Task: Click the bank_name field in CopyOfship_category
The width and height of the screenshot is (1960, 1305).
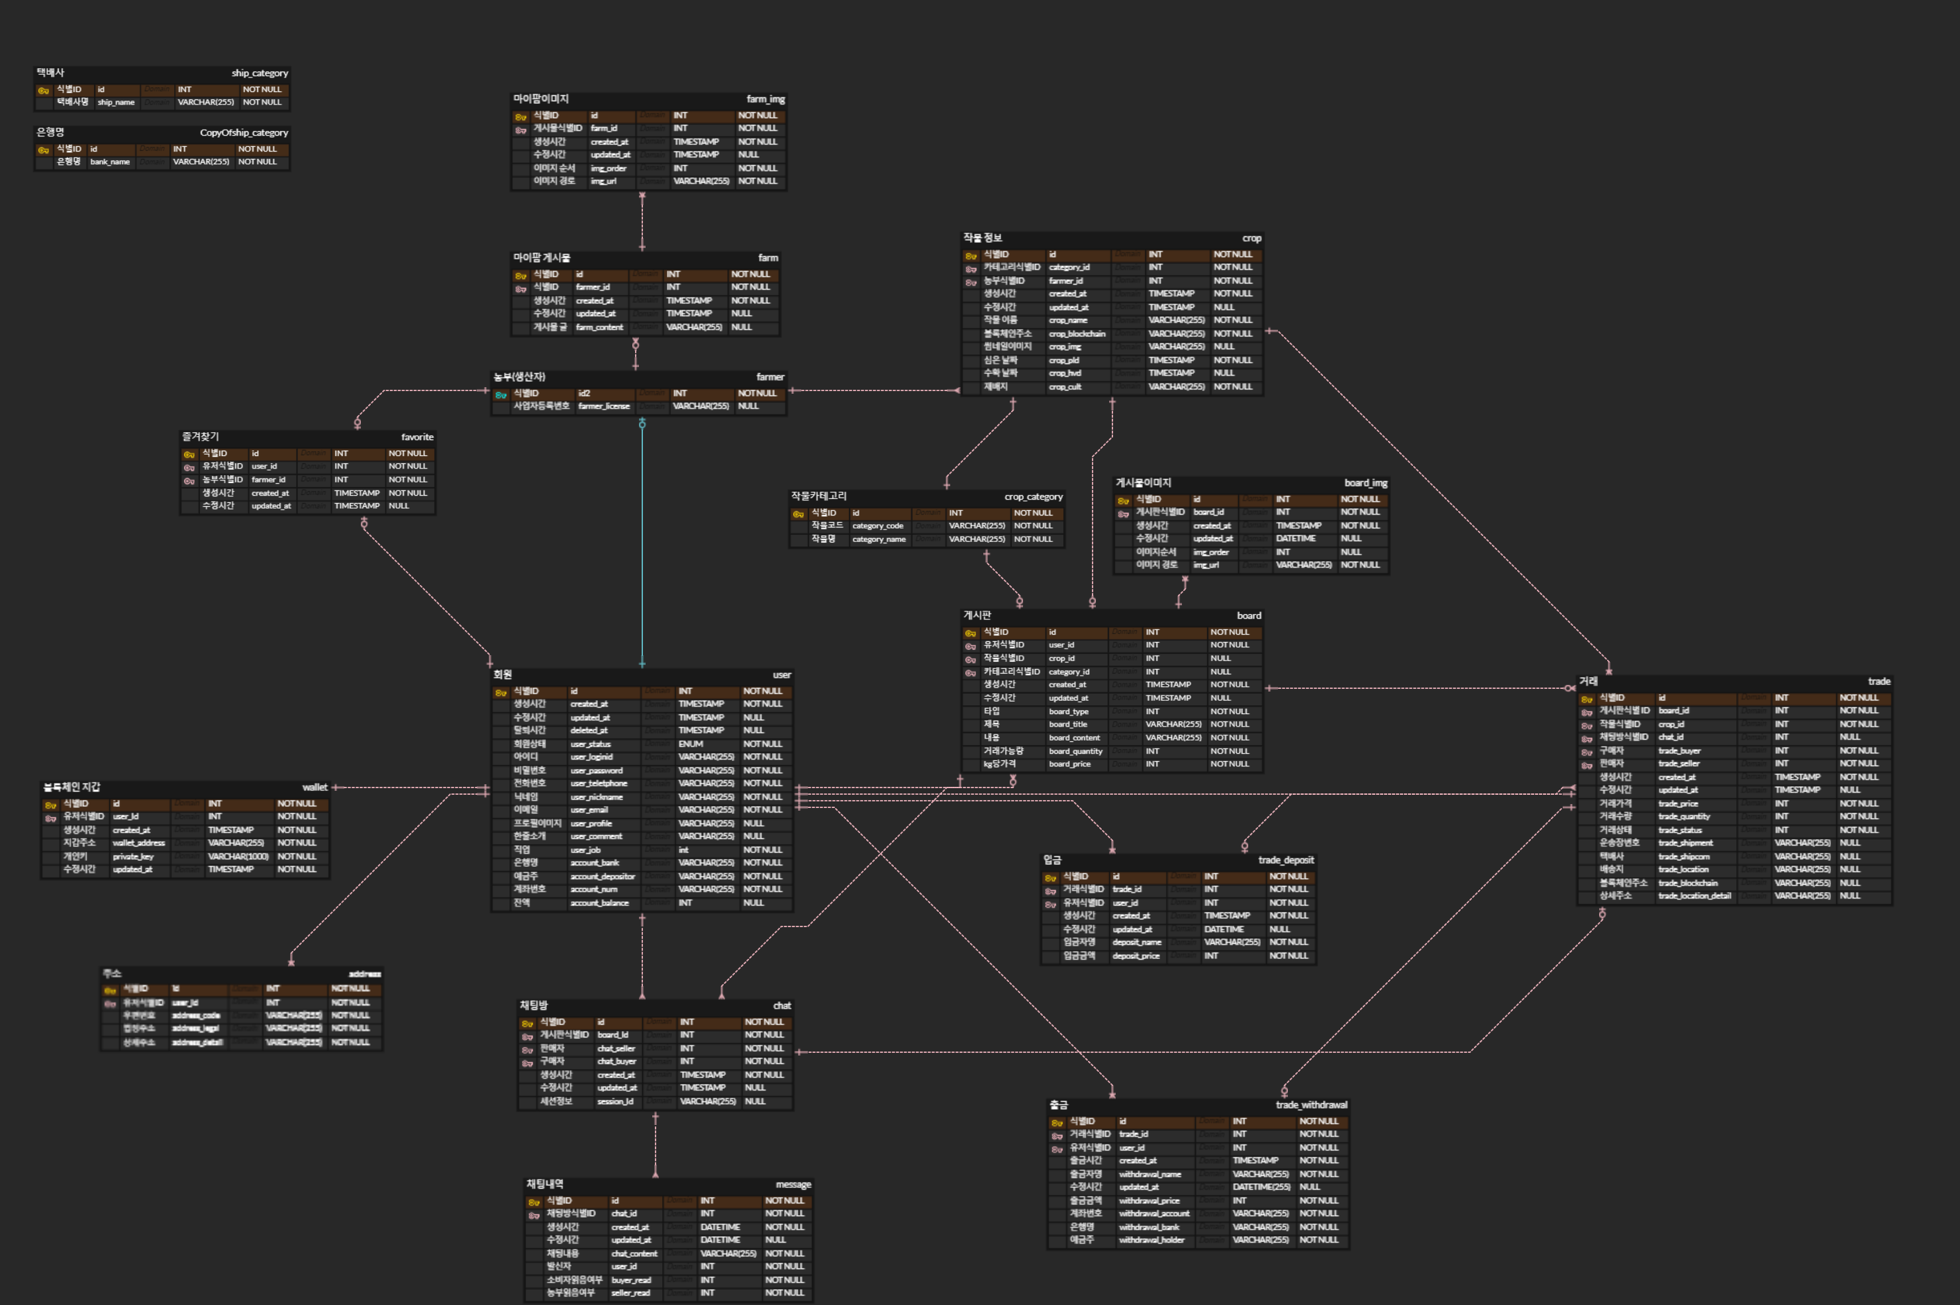Action: (110, 162)
